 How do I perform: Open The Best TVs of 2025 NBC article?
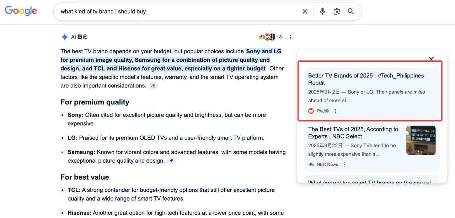pyautogui.click(x=353, y=133)
